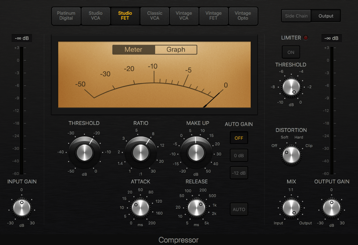Switch to the Output view
Viewport: 358px width, 245px height.
click(x=326, y=16)
